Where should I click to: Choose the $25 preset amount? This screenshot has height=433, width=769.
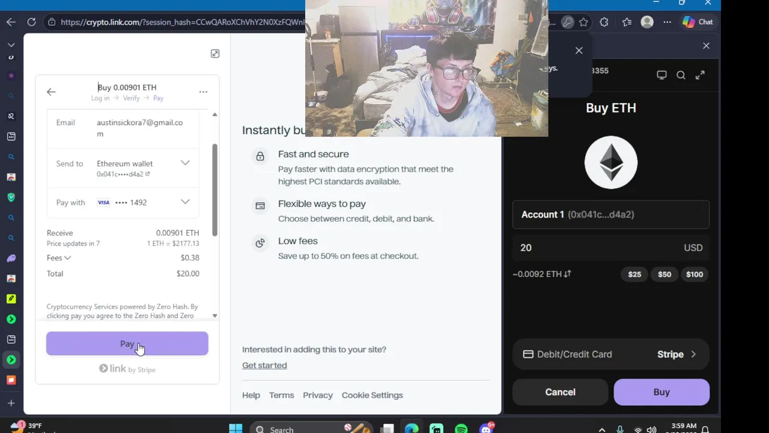[x=634, y=274]
